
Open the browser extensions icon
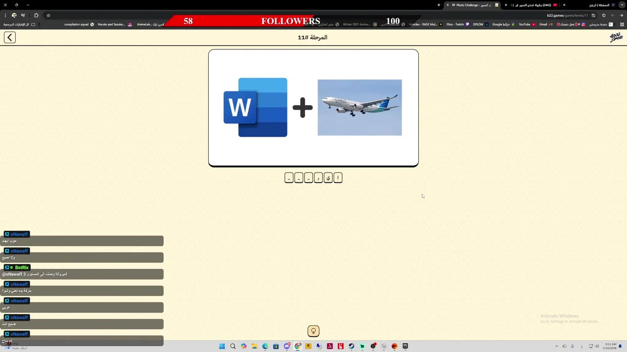36,15
